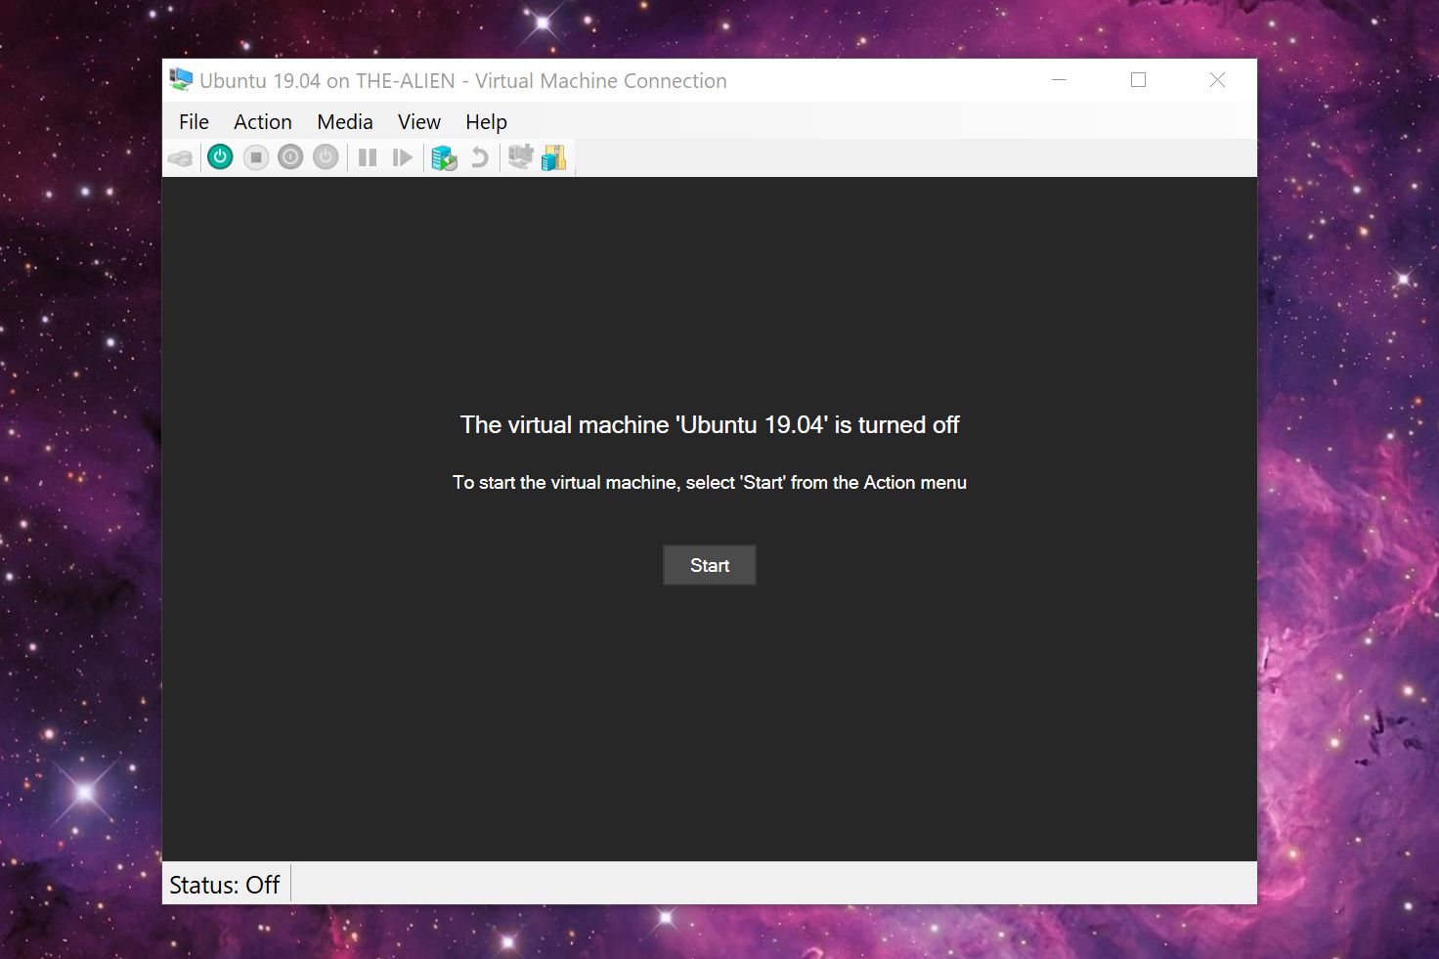Click the Start button in the VM screen
This screenshot has width=1439, height=959.
coord(710,565)
